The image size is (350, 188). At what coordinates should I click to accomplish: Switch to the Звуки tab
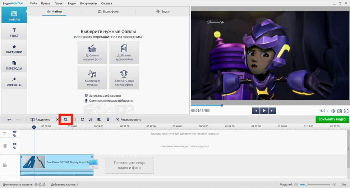163,11
